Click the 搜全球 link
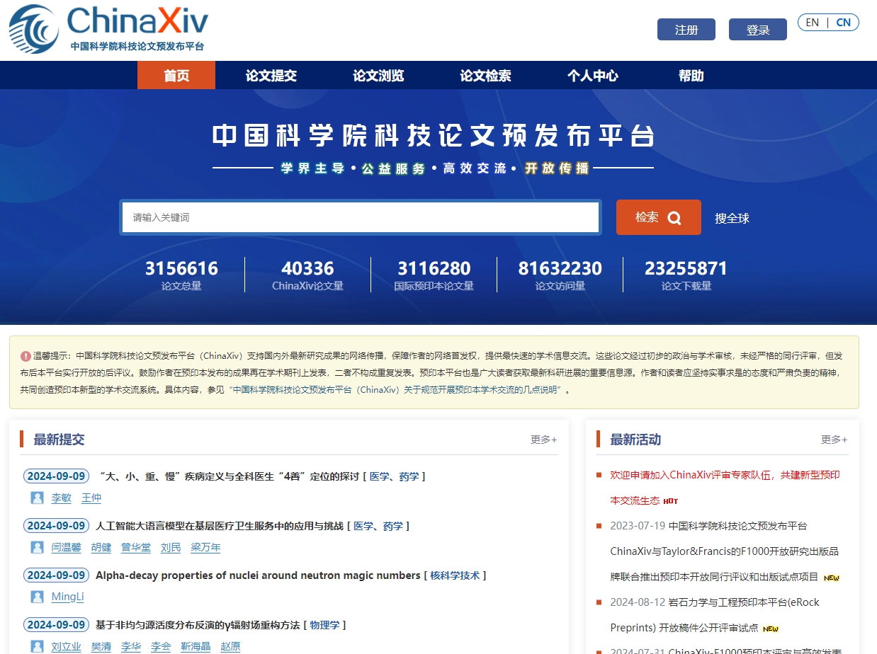 tap(732, 218)
